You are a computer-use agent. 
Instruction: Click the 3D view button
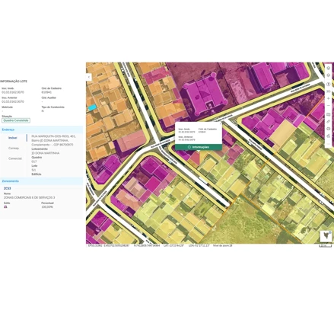point(329,91)
